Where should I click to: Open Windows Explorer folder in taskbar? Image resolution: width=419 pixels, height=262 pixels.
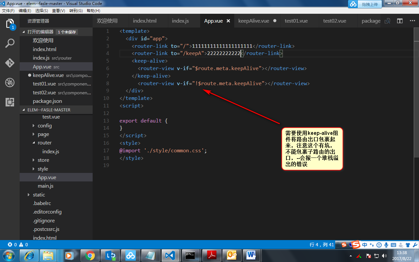[48, 255]
